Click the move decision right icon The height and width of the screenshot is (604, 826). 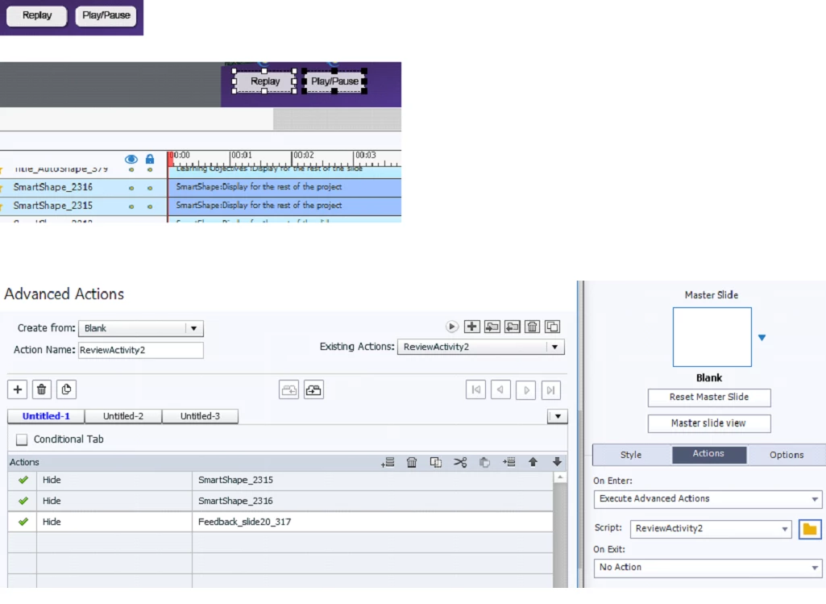coord(313,390)
